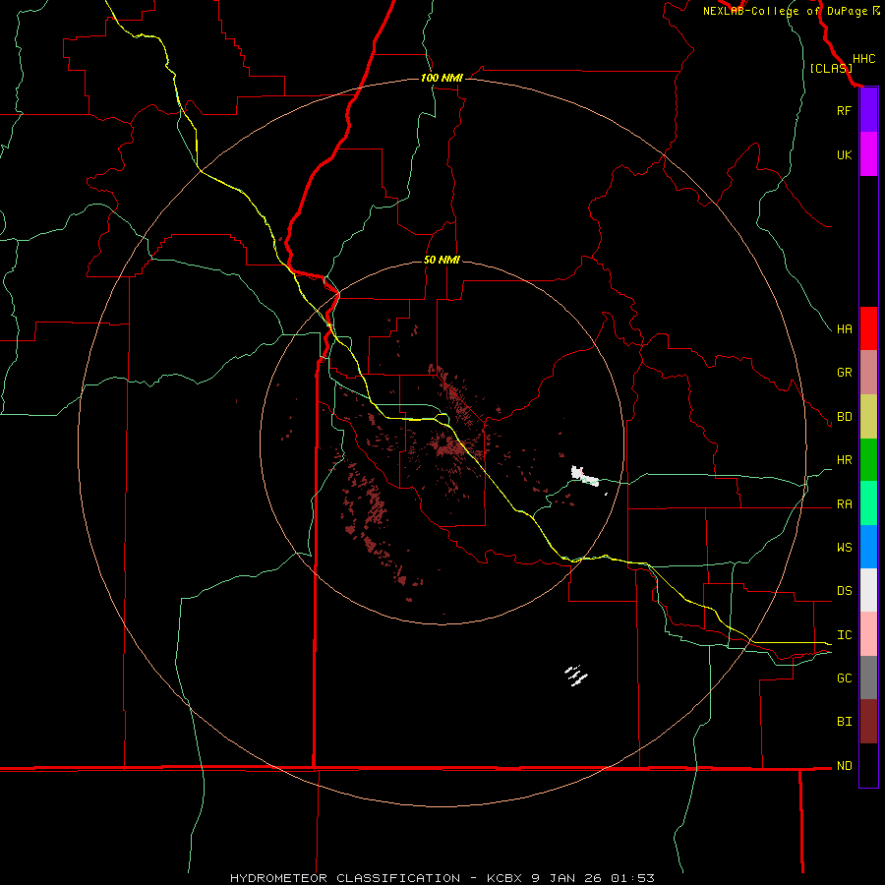Click the 'BI' legend label

pos(844,722)
